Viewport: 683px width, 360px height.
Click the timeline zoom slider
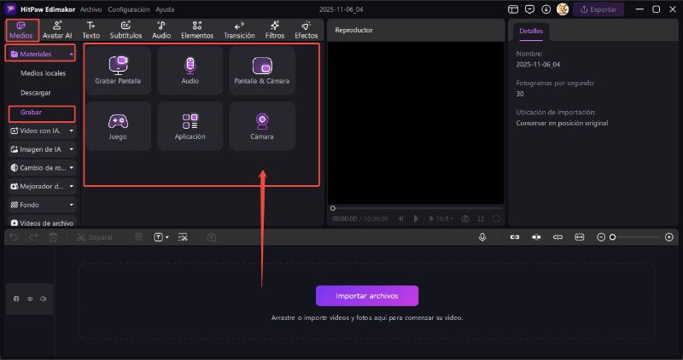tap(636, 236)
